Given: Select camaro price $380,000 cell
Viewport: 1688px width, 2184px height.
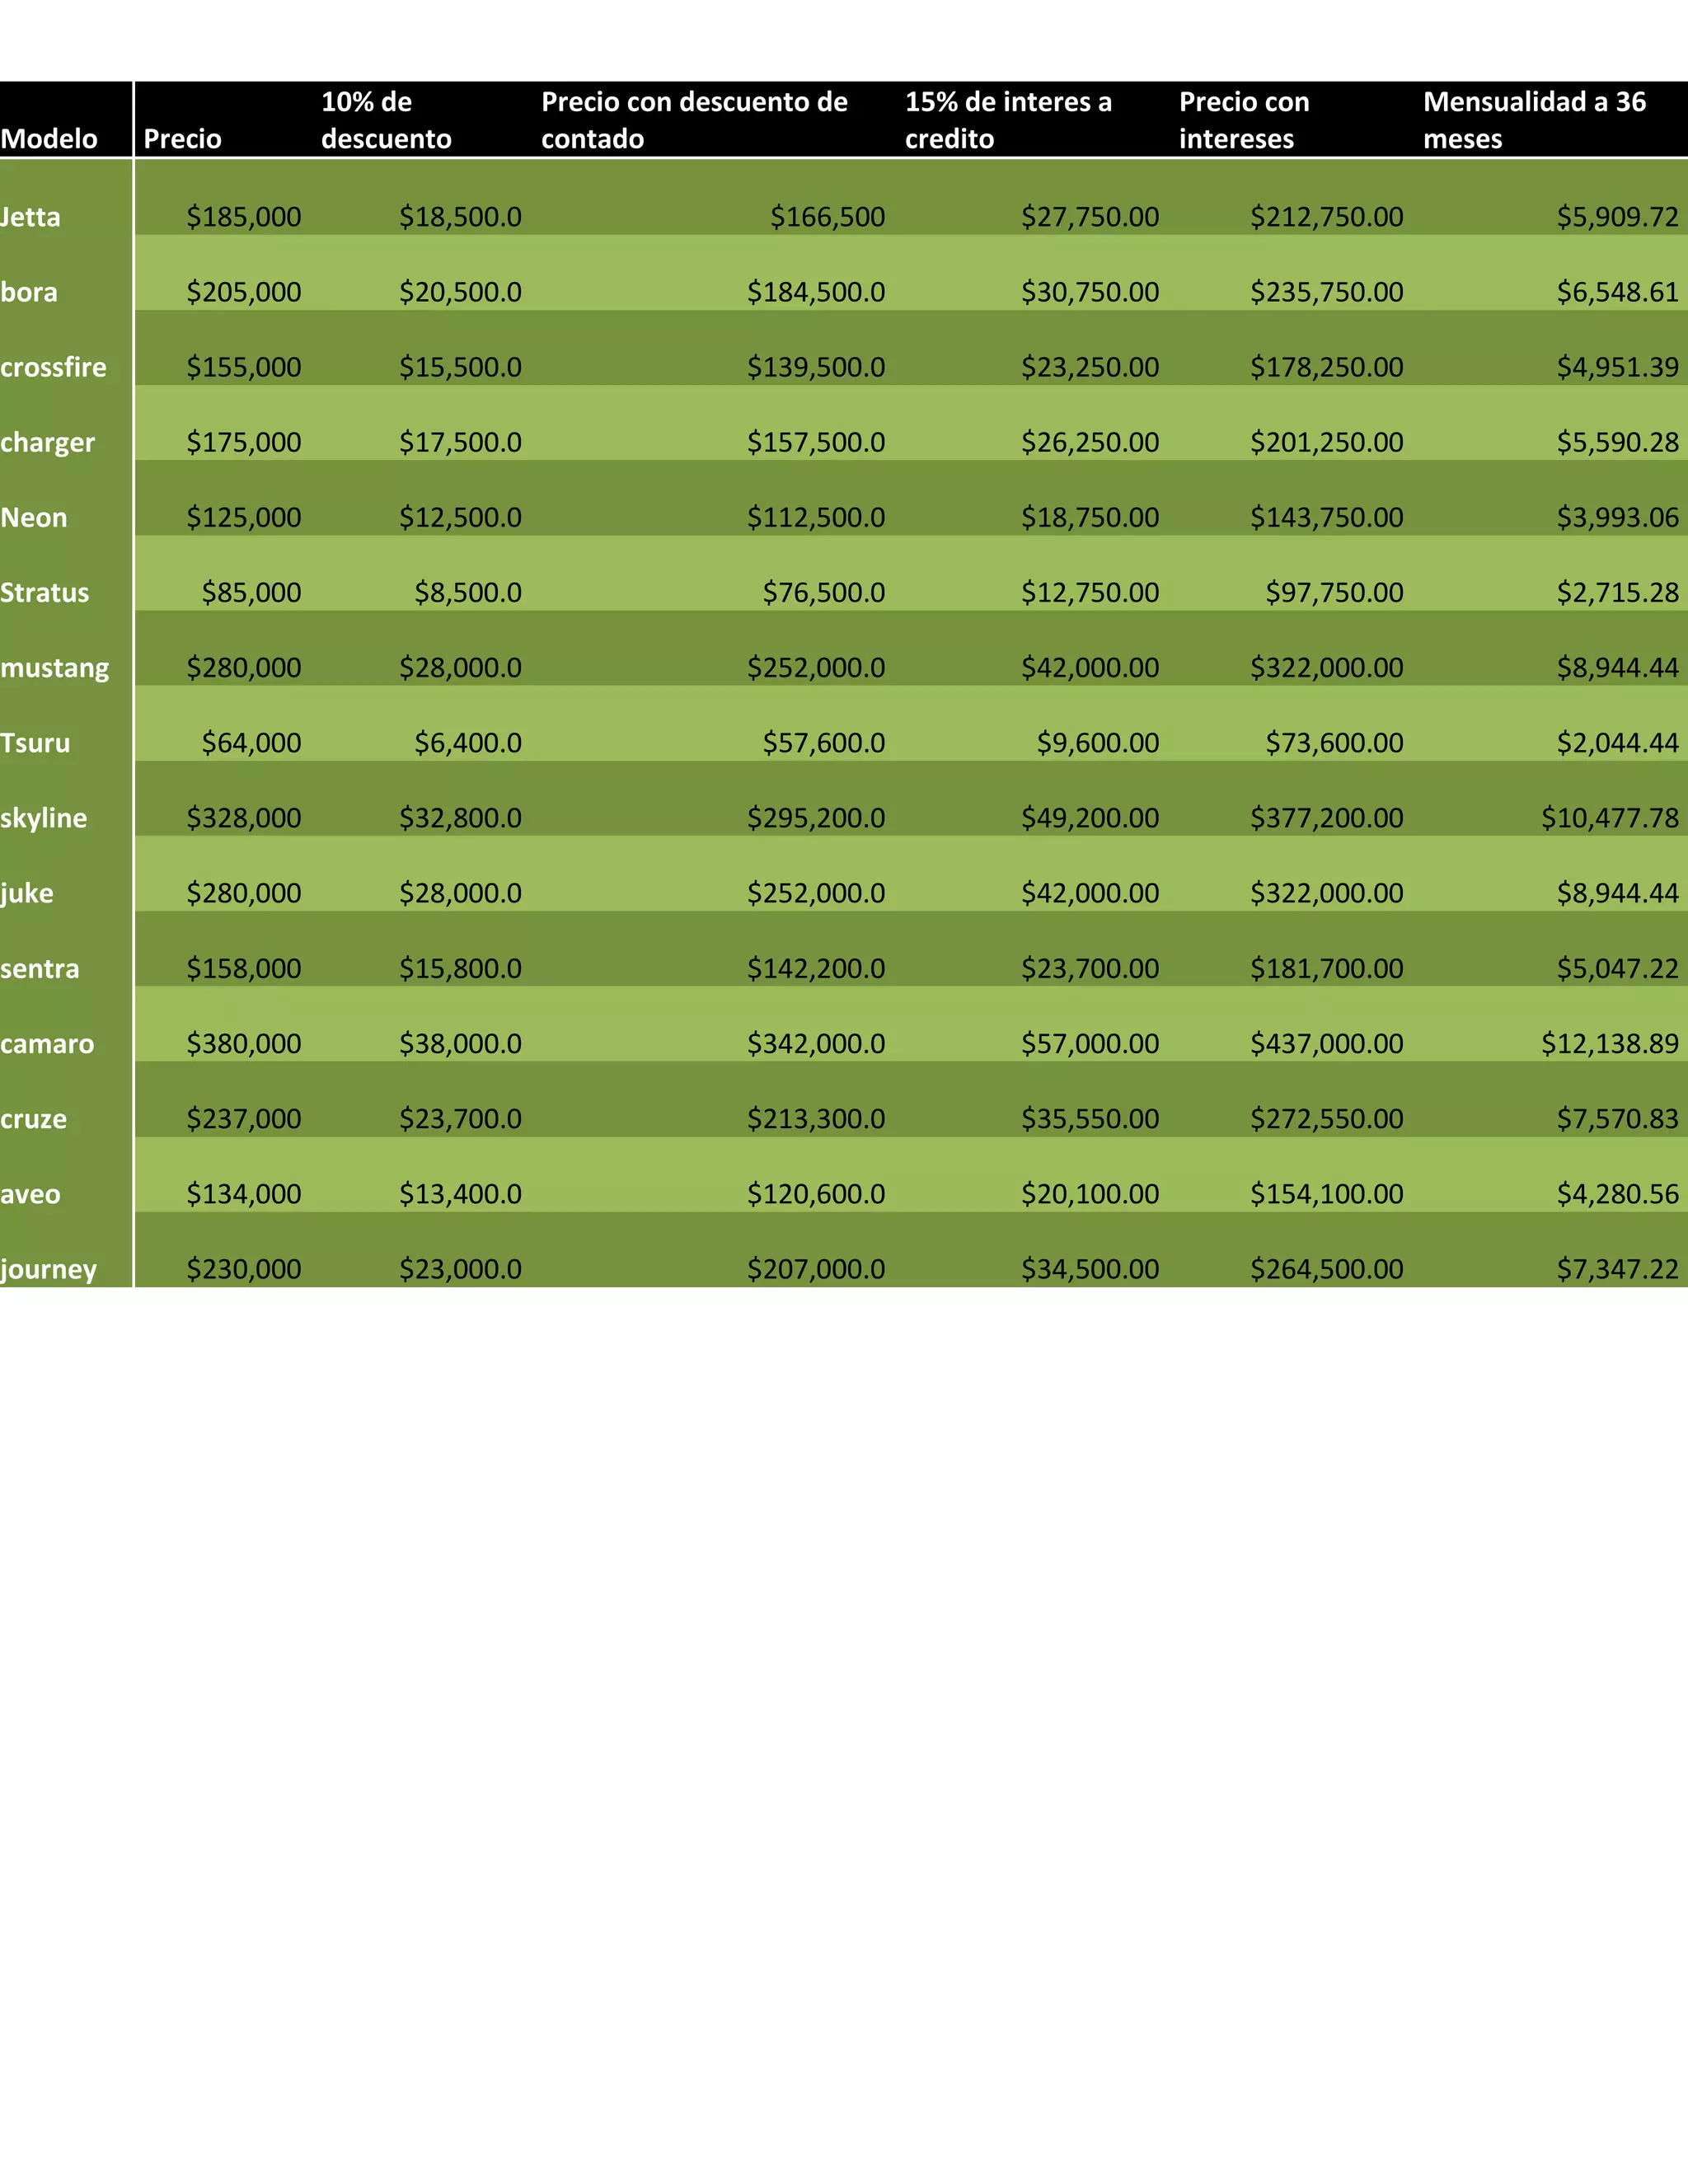Looking at the screenshot, I should tap(244, 1043).
